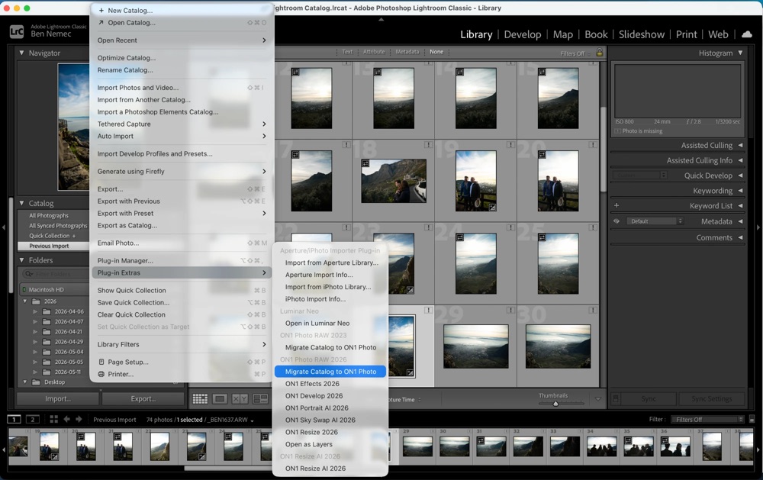Toggle the auto-sync switch beside Sync
The width and height of the screenshot is (763, 480).
[616, 398]
